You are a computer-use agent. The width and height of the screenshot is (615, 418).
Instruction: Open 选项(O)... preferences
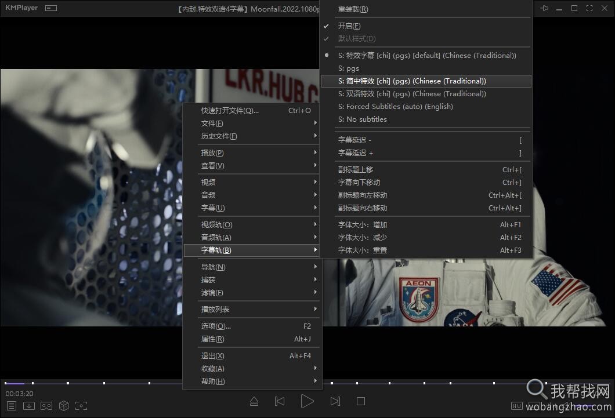pos(252,326)
